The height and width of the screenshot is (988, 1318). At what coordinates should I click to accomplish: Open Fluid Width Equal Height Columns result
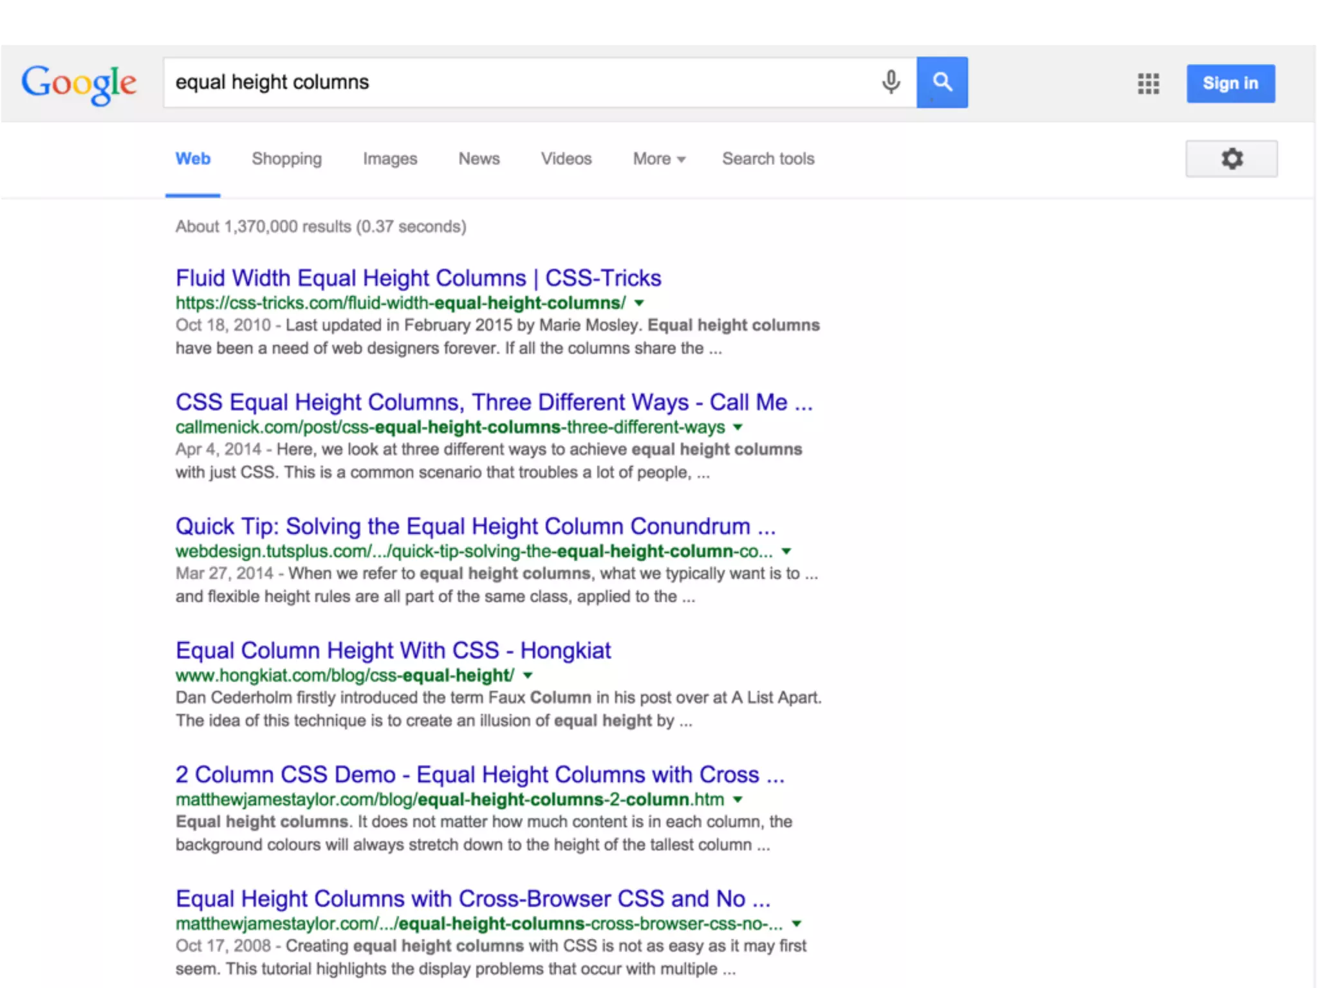coord(418,278)
